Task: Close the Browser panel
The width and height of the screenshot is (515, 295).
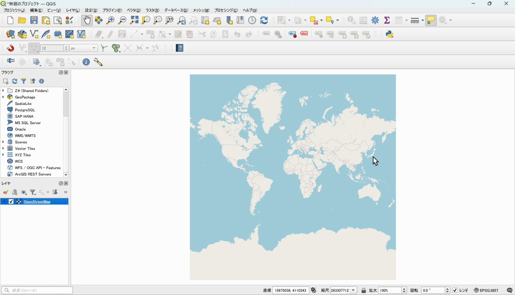Action: [66, 72]
